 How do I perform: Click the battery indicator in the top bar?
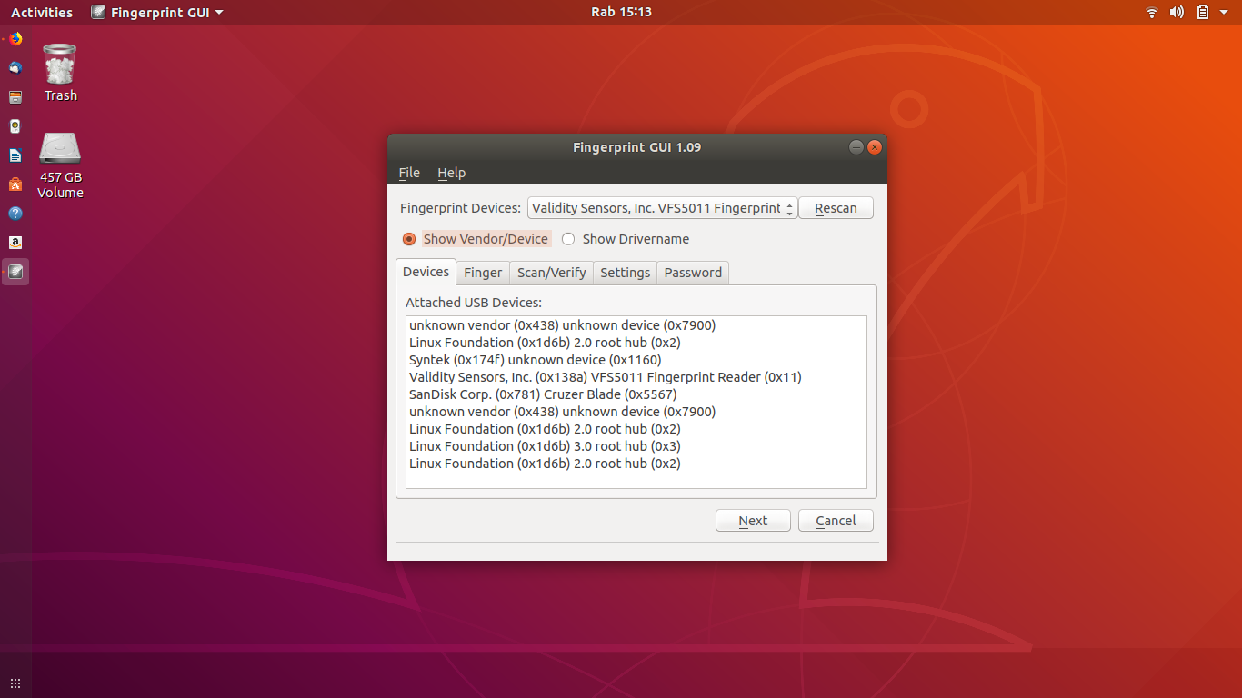pos(1203,12)
